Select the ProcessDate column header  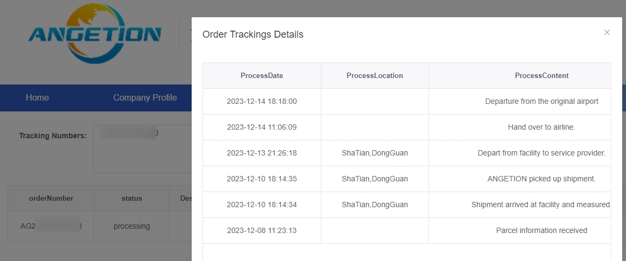(x=262, y=75)
